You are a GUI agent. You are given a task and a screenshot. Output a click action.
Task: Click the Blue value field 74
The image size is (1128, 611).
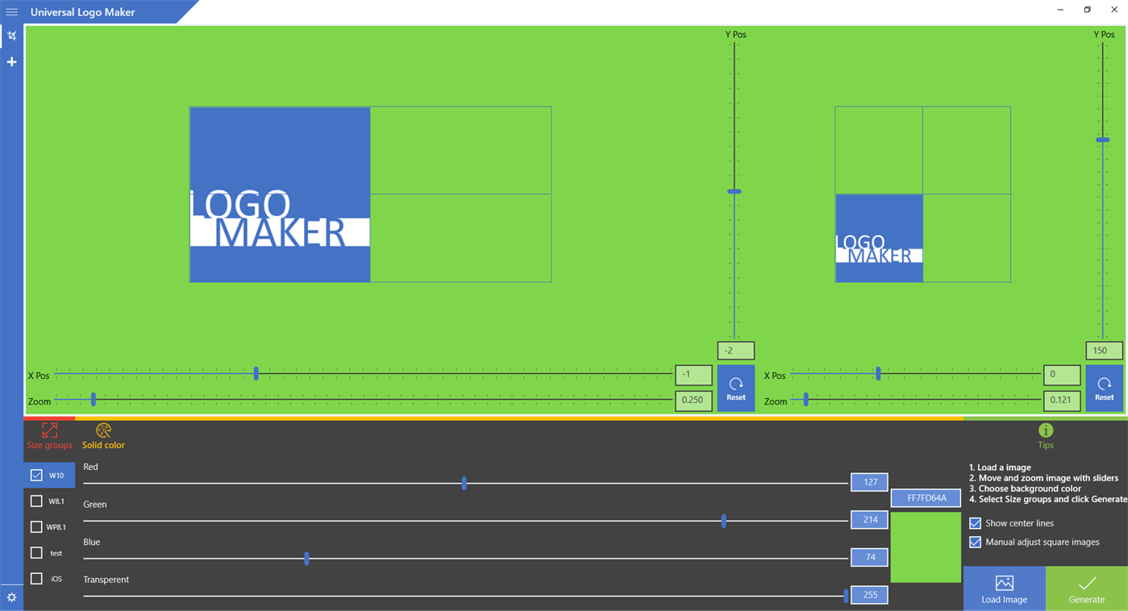point(869,557)
